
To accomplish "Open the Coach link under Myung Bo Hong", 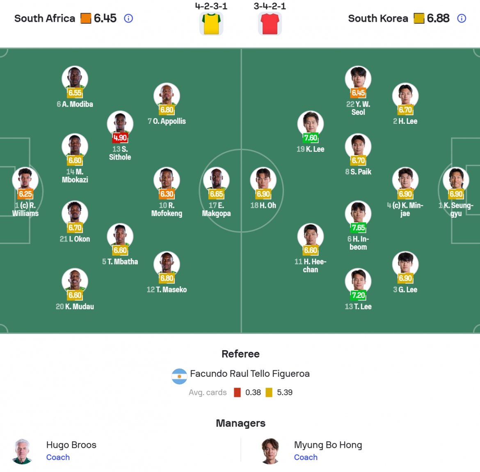I will 306,457.
